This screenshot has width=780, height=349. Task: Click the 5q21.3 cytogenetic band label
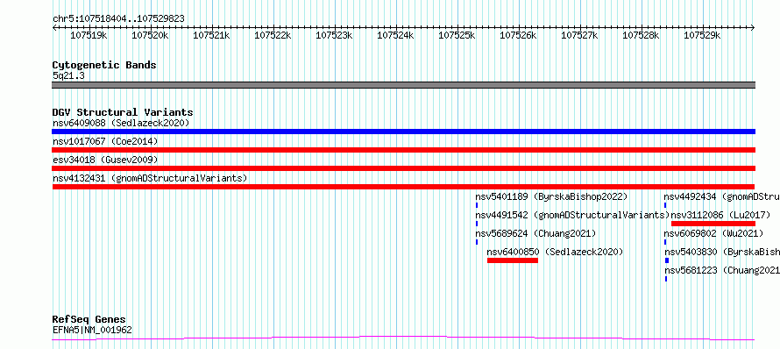pyautogui.click(x=68, y=75)
